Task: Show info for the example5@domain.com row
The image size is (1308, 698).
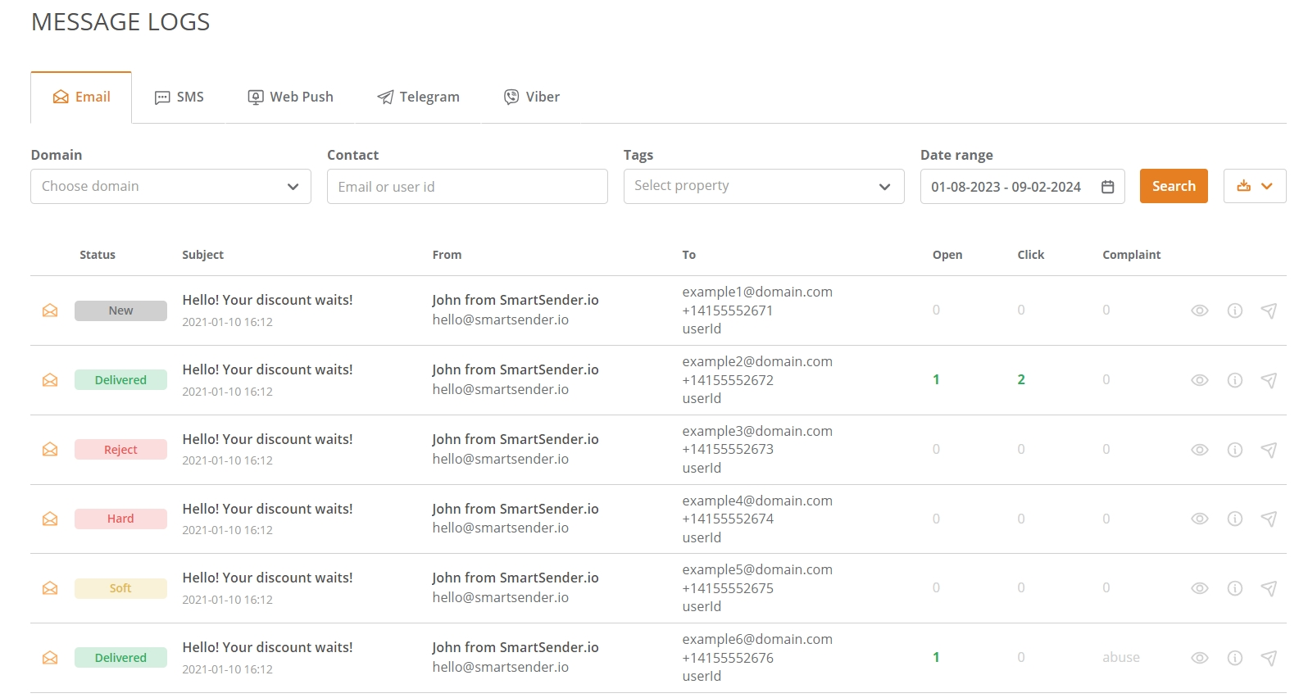Action: [1235, 588]
